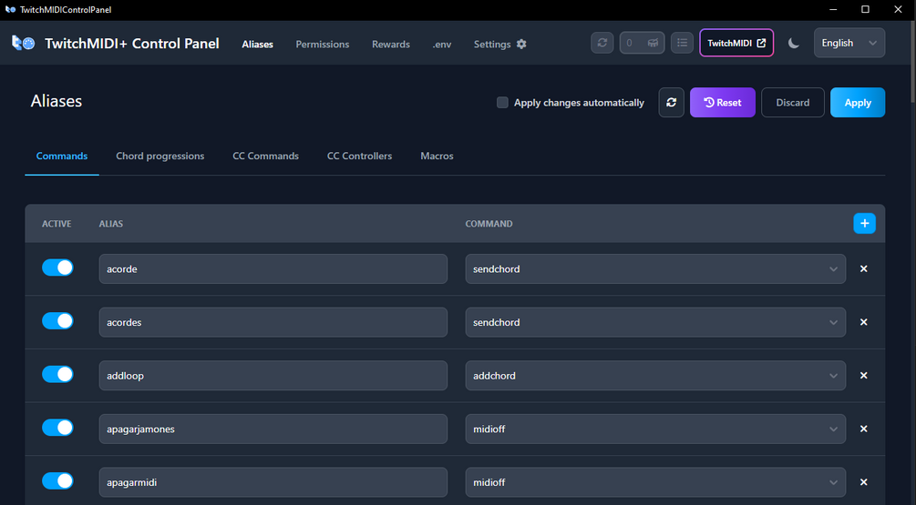Disable the apagarjamones alias switch
The height and width of the screenshot is (505, 916).
57,428
